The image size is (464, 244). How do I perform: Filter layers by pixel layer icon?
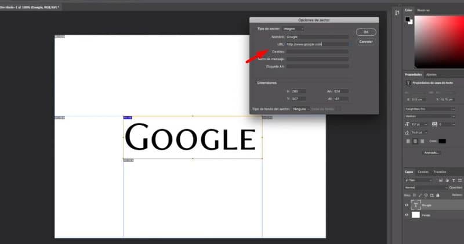click(441, 180)
